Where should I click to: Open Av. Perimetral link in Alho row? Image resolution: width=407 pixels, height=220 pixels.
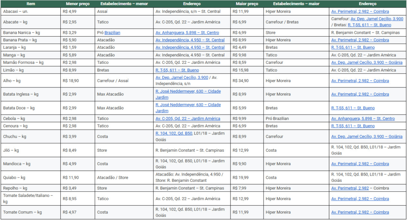pos(360,81)
